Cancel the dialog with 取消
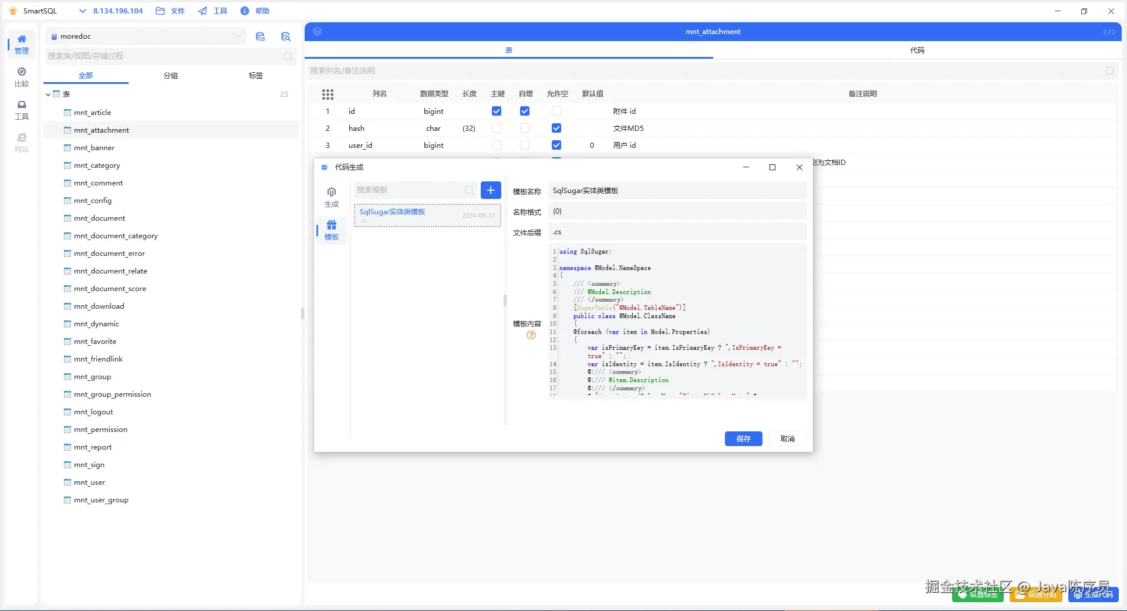 tap(788, 439)
